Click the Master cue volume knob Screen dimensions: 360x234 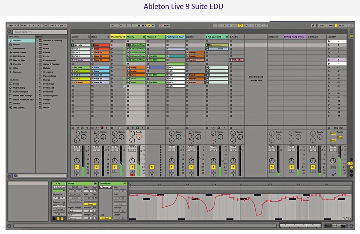tap(333, 173)
